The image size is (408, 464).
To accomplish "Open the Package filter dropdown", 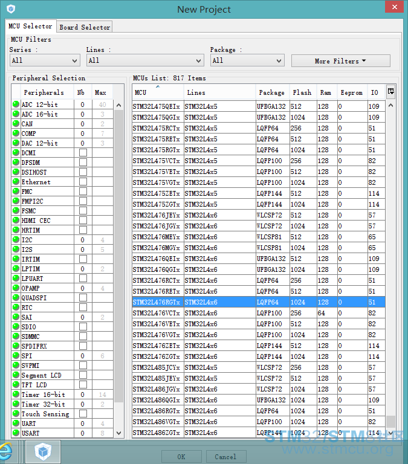I will tap(248, 60).
